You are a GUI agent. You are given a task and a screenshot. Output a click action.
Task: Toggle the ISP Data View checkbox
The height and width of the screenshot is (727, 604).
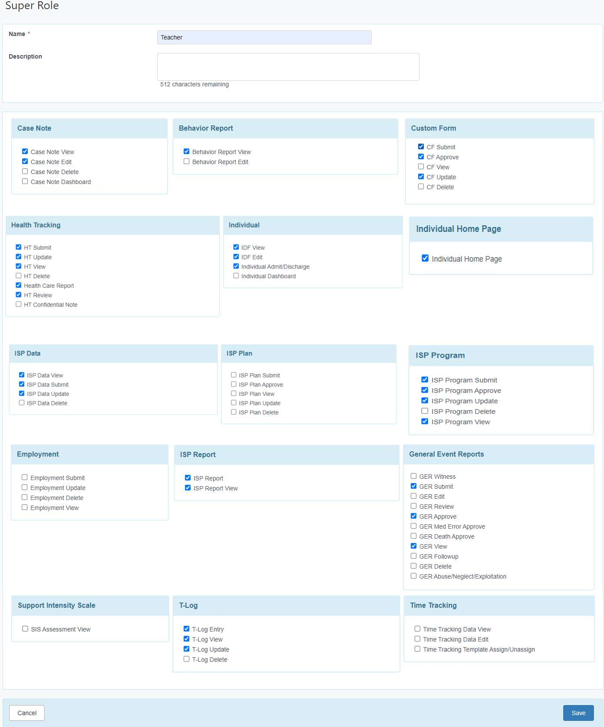[x=21, y=375]
